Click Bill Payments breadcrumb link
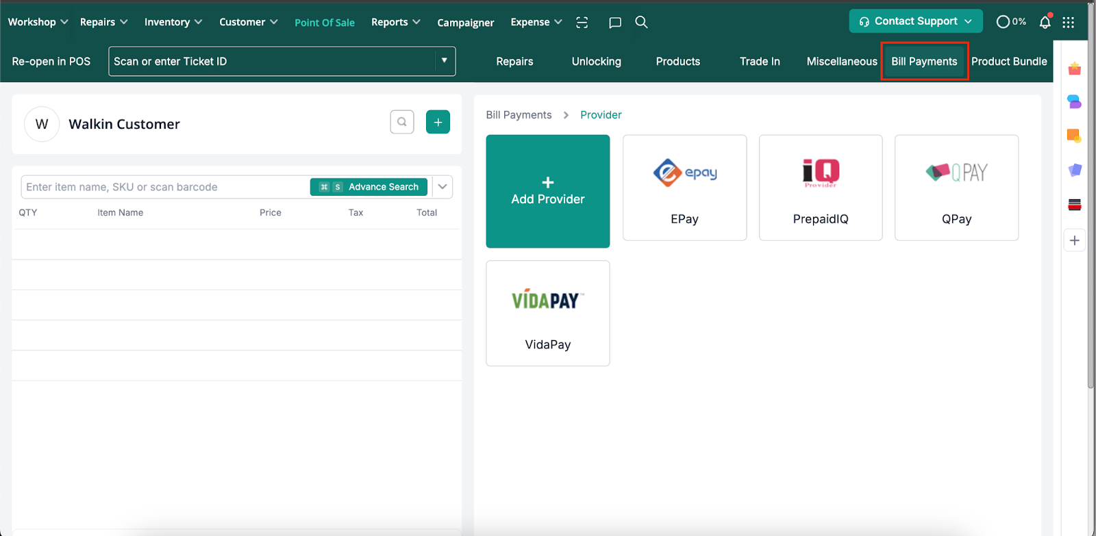Image resolution: width=1096 pixels, height=536 pixels. point(519,115)
